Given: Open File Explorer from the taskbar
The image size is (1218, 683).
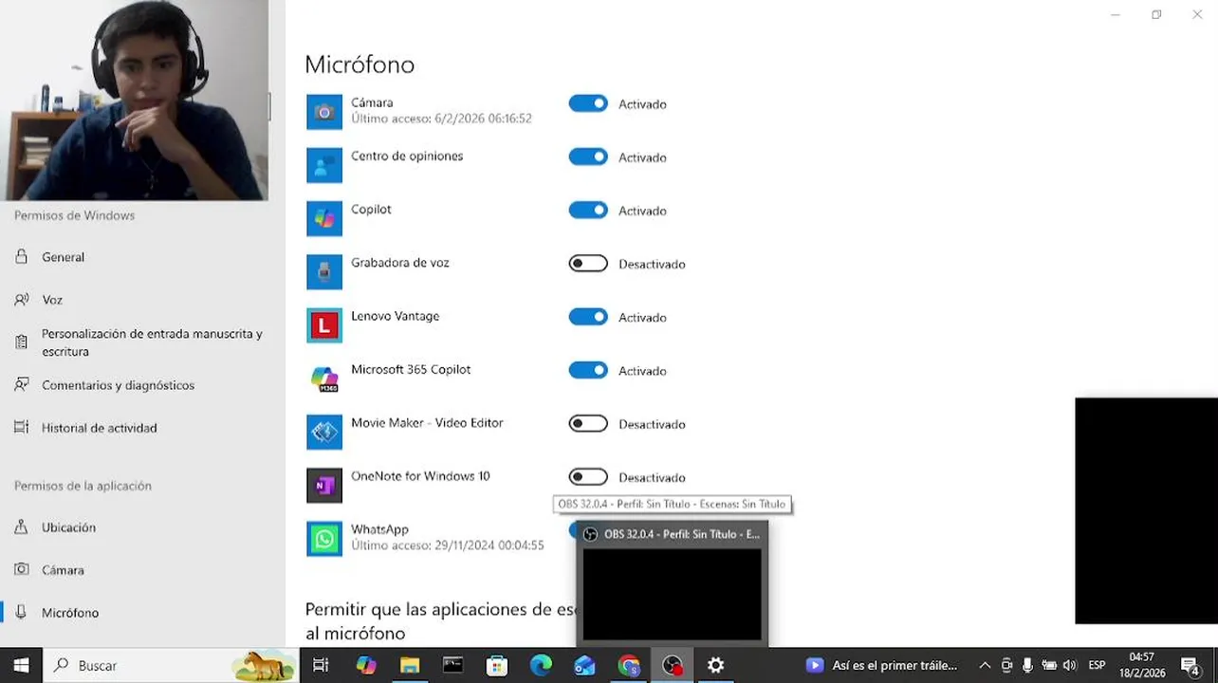Looking at the screenshot, I should 410,666.
